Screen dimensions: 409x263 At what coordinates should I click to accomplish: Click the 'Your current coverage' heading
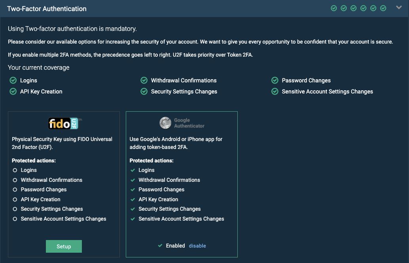pyautogui.click(x=39, y=67)
